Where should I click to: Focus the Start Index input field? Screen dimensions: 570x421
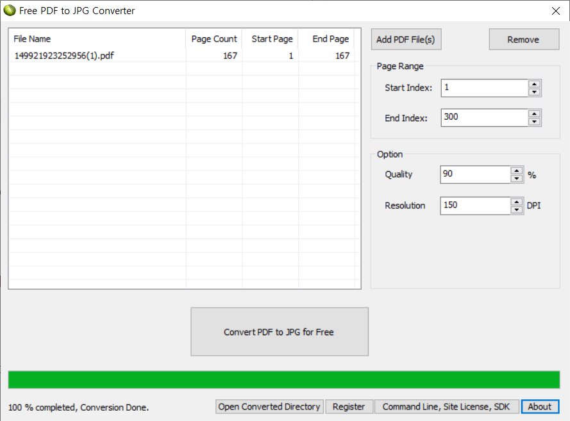click(485, 88)
